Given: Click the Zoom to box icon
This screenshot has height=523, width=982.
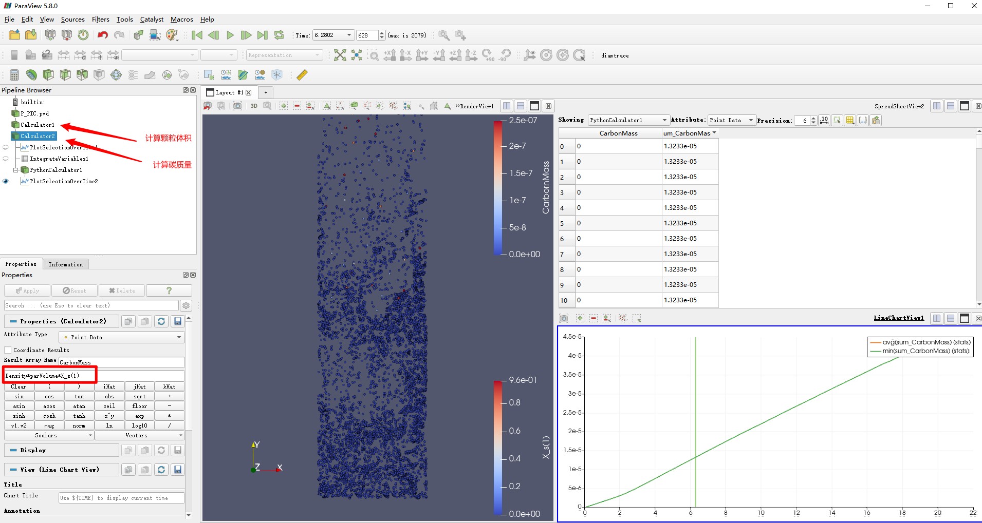Looking at the screenshot, I should pos(373,55).
